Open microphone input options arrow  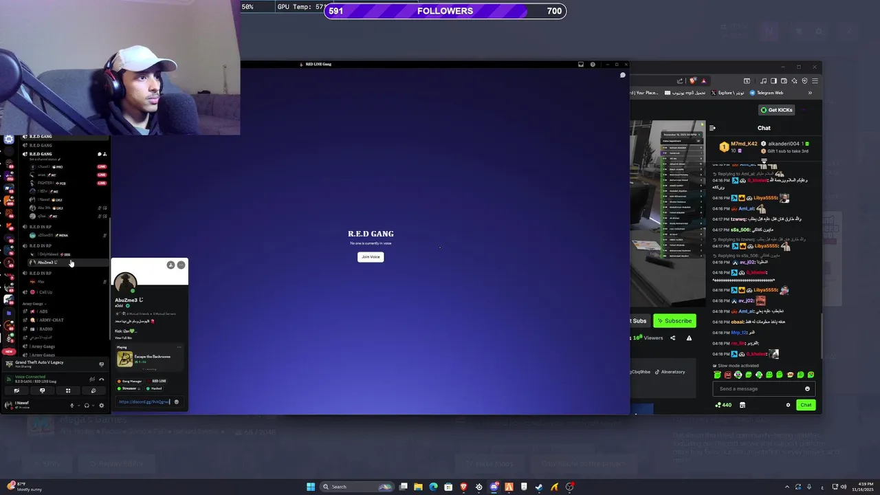point(78,405)
